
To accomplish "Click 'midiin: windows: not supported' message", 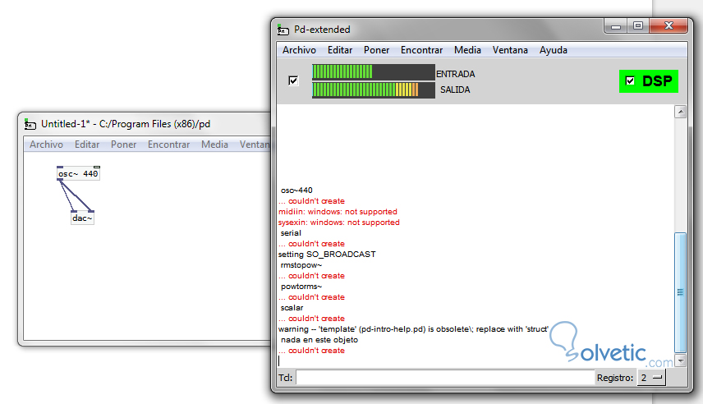I will coord(338,212).
